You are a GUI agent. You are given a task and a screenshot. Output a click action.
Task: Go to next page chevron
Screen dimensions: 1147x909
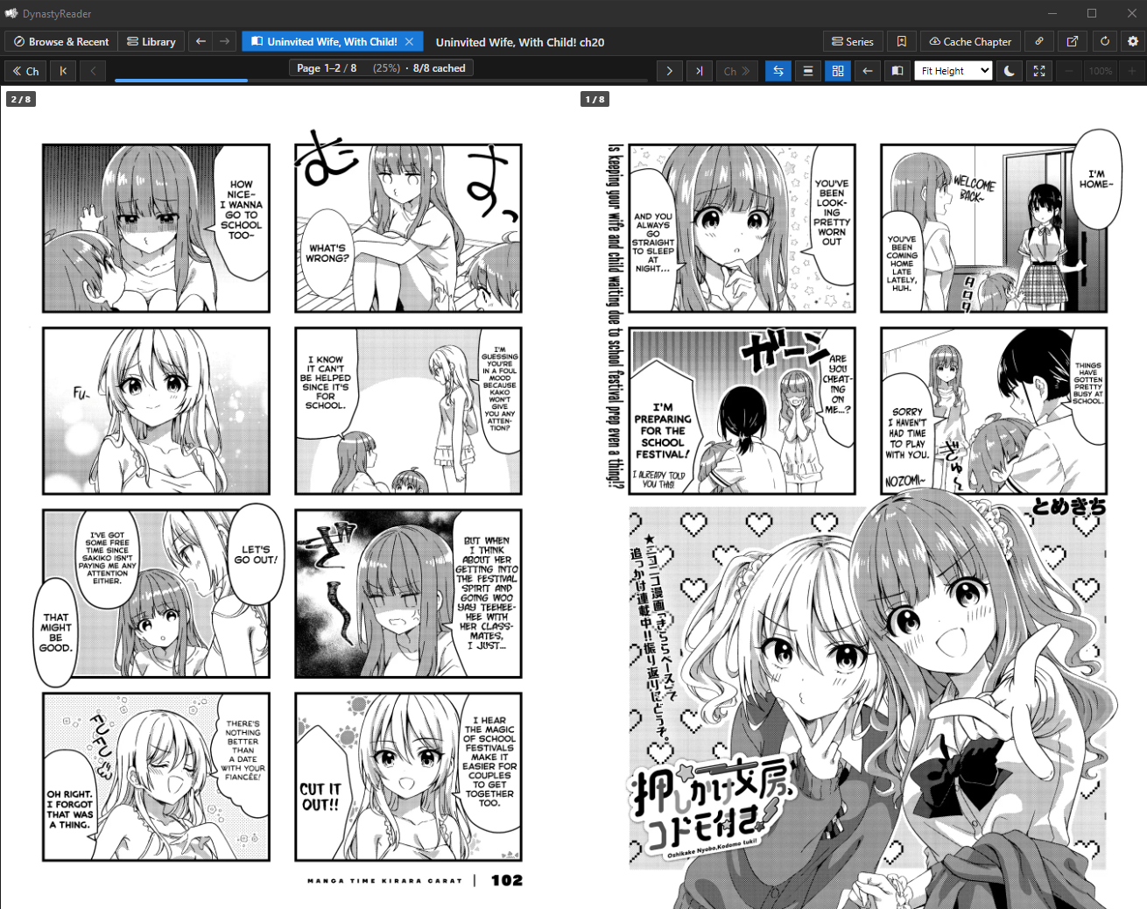[x=669, y=71]
